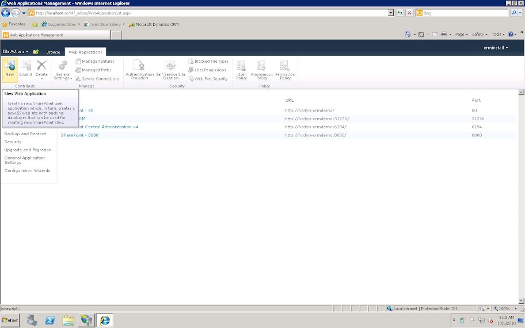This screenshot has height=328, width=525.
Task: Open Windows Explorer folder on taskbar
Action: pos(68,321)
